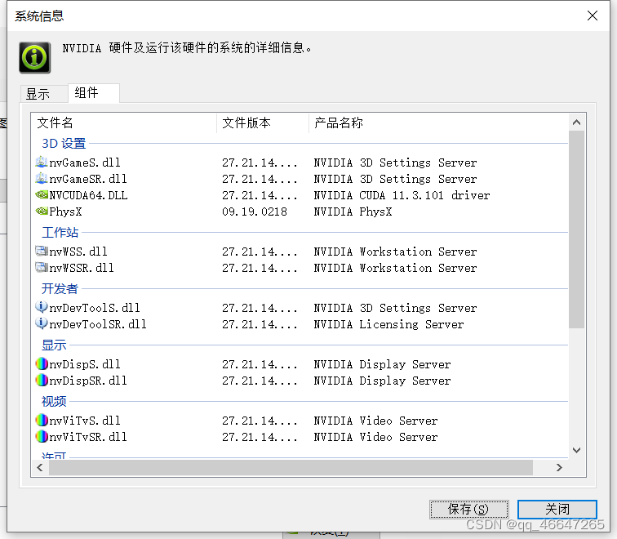Select the nvDevToolS.dll file name

click(95, 308)
